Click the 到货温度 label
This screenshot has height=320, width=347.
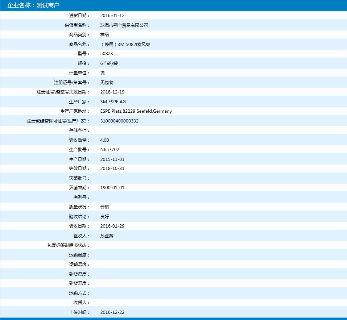coord(79,274)
